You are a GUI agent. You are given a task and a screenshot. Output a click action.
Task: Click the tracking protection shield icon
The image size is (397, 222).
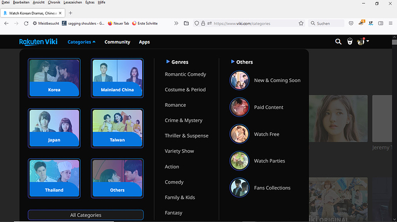[196, 24]
